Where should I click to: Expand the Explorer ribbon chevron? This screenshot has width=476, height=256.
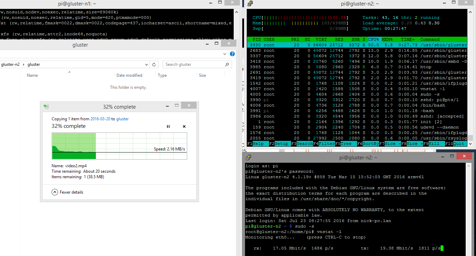[225, 54]
